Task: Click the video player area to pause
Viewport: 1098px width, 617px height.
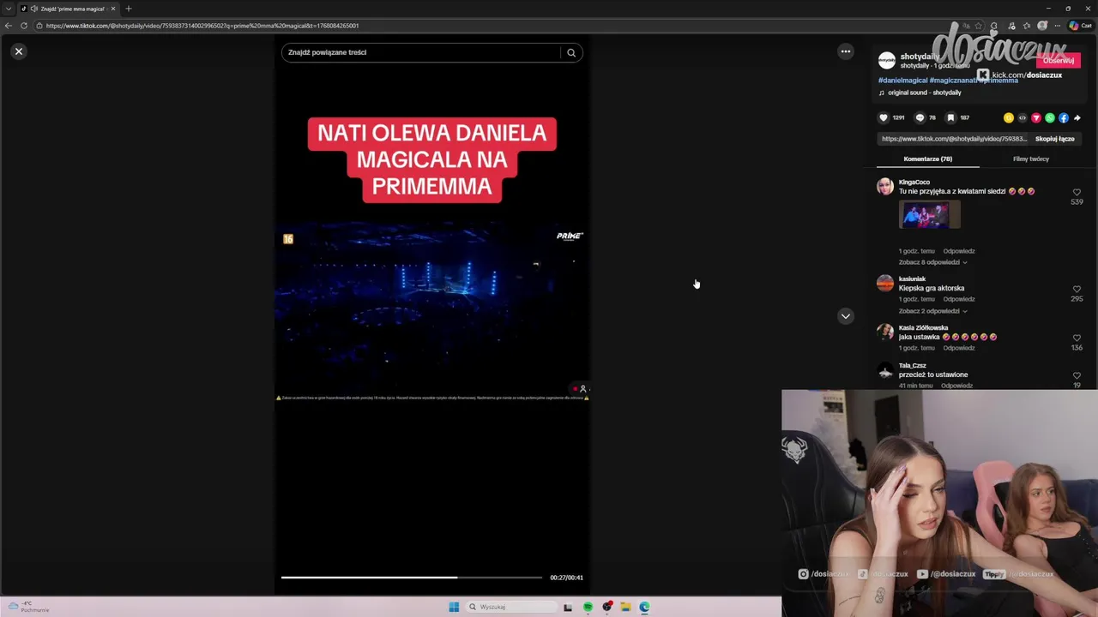Action: click(x=431, y=314)
